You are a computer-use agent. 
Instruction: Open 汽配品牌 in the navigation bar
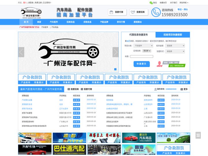click(104, 22)
